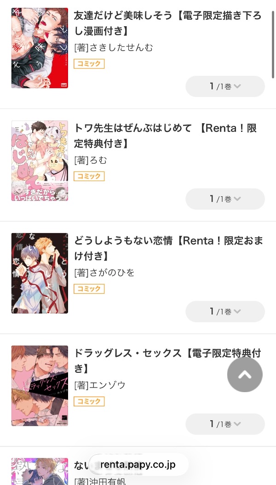
Task: Open title link トワ先生はぜんぶはじめて
Action: pos(165,136)
